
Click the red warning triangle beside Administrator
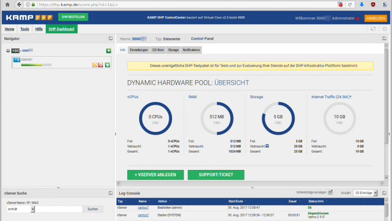pos(357,18)
